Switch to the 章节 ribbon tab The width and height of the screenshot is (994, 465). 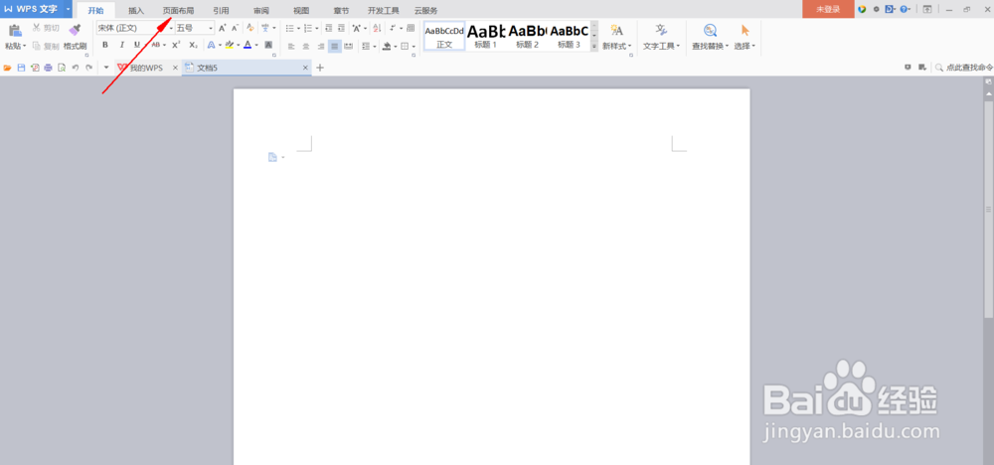pos(341,11)
